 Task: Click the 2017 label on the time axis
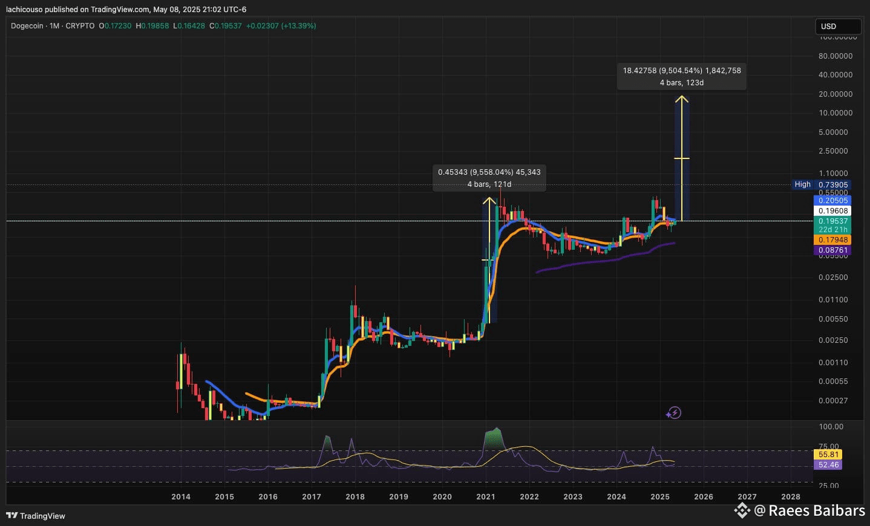pos(312,497)
